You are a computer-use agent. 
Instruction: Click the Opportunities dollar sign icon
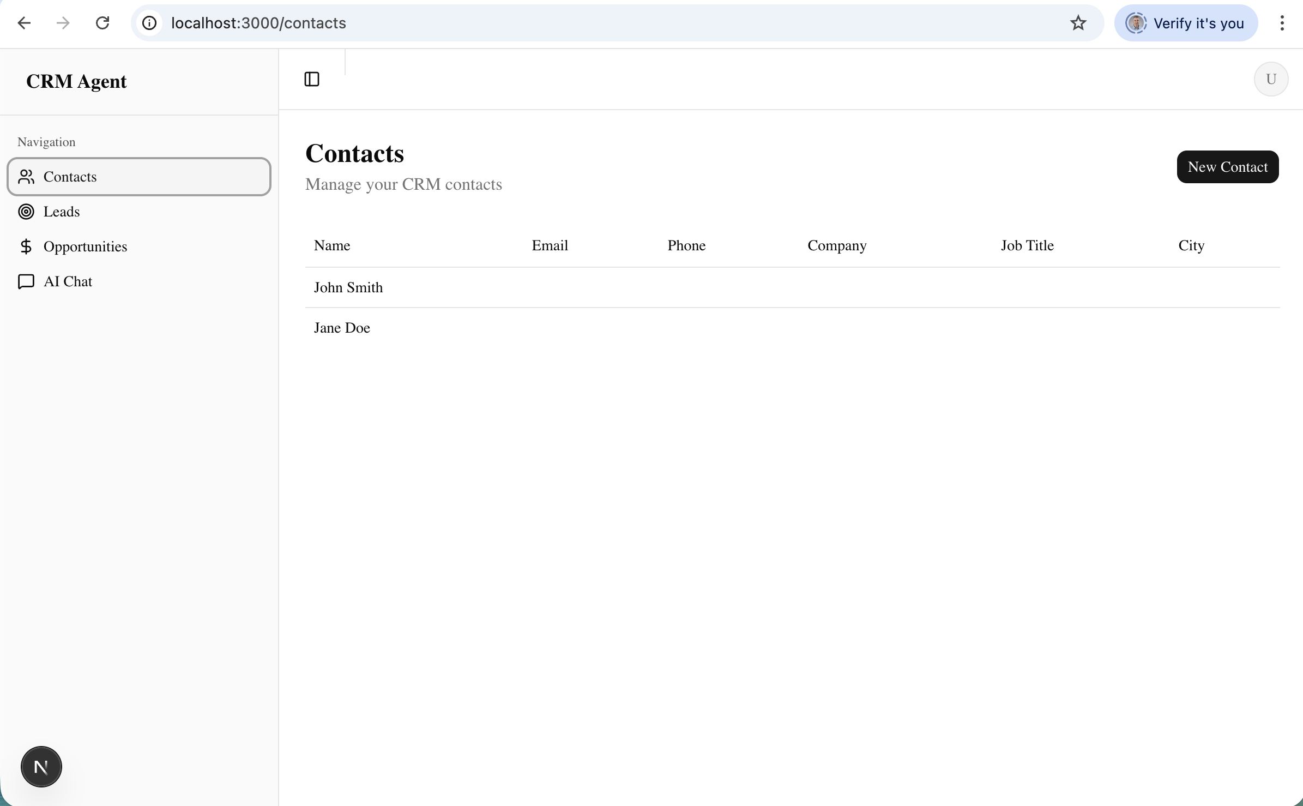(26, 246)
